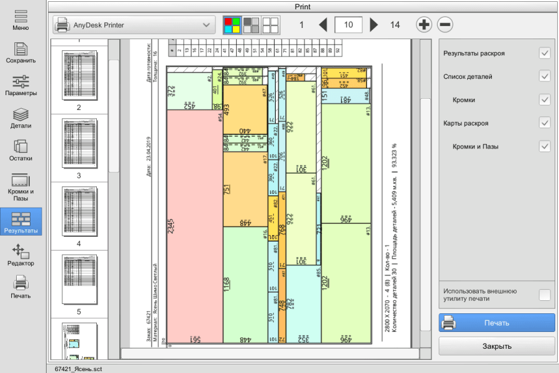Select page 2 thumbnail
Screen dimensions: 559x373
(79, 76)
